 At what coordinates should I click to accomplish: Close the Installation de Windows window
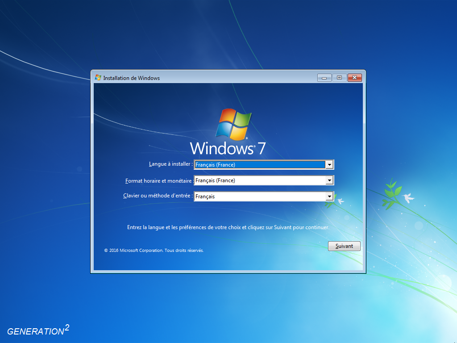pyautogui.click(x=355, y=78)
